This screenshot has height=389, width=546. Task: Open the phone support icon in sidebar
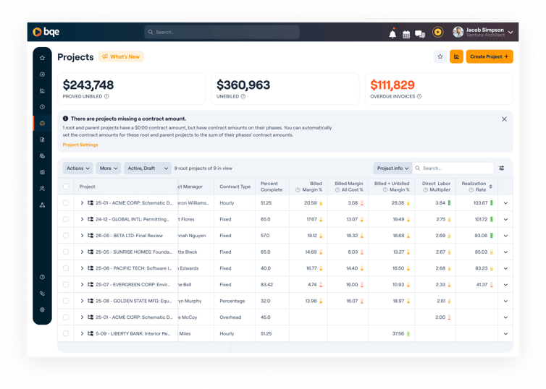[42, 294]
